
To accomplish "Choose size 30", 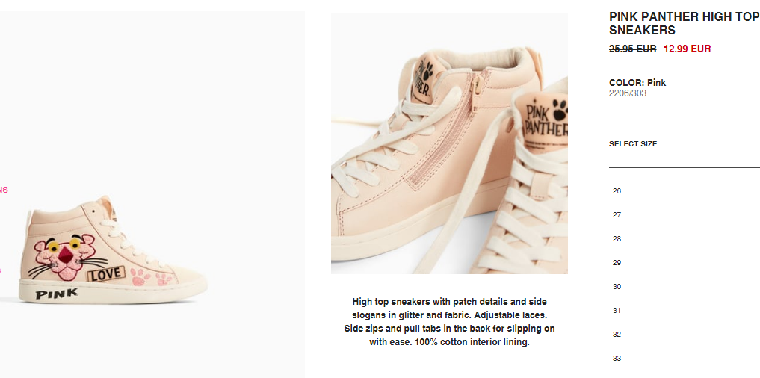I will pyautogui.click(x=617, y=286).
